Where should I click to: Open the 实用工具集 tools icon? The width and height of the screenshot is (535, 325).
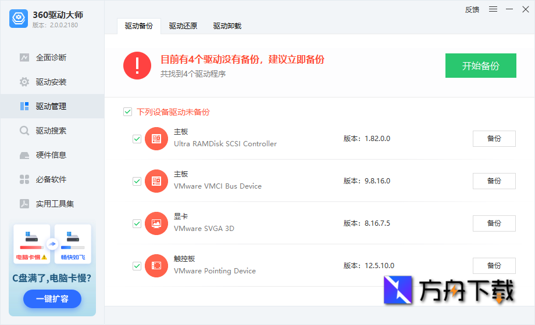pos(24,204)
